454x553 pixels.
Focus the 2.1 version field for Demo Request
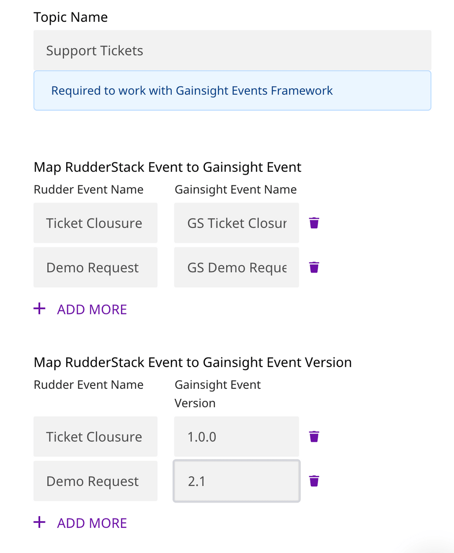click(236, 481)
